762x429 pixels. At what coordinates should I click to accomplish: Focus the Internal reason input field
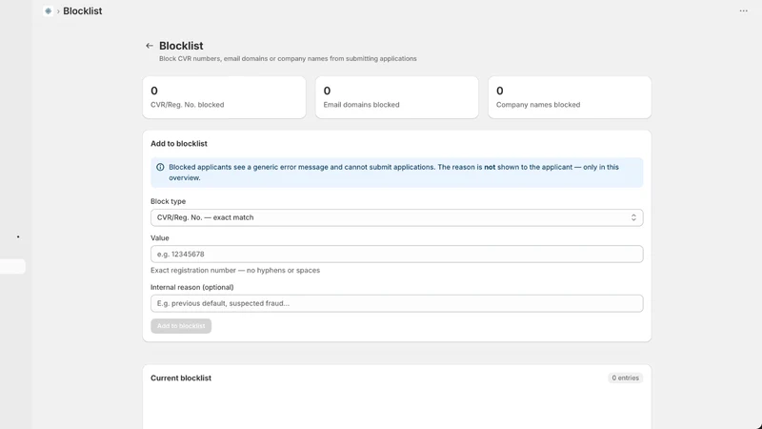point(396,303)
